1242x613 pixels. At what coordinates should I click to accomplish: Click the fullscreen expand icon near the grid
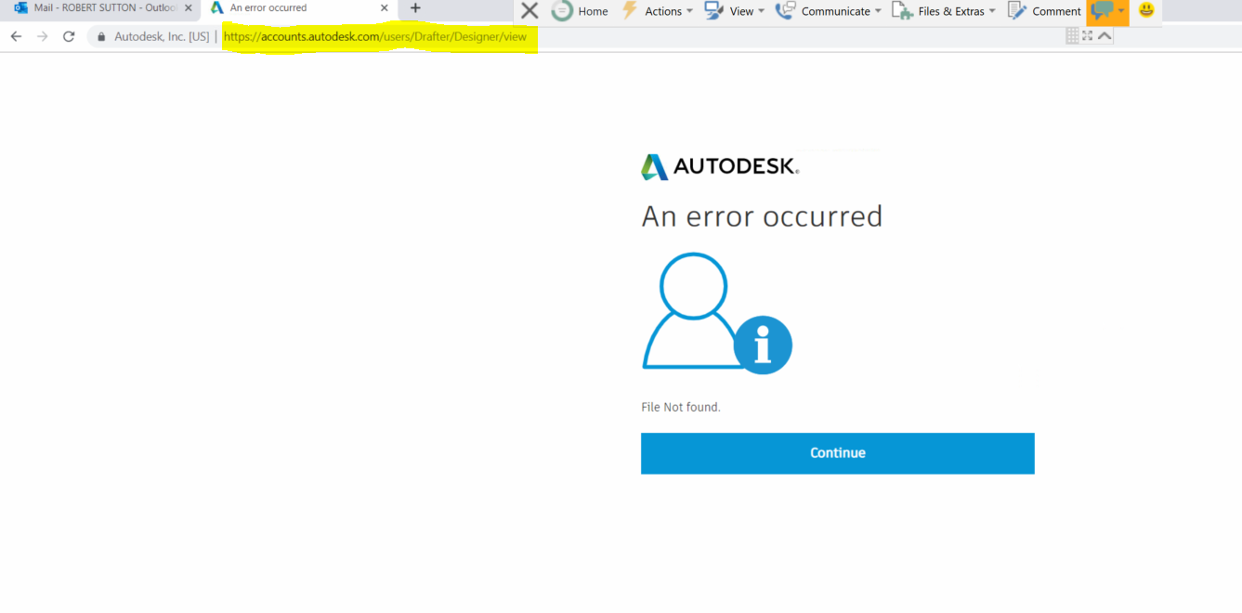coord(1087,35)
